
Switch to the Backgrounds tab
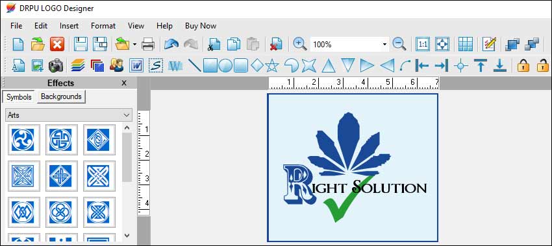[x=61, y=96]
